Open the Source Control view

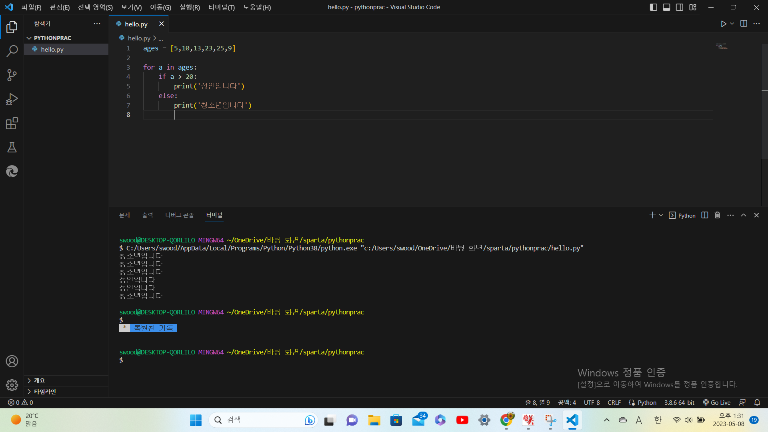click(12, 75)
